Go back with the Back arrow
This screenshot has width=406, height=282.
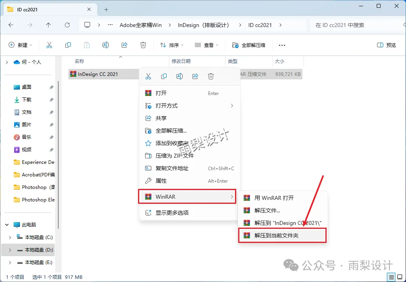tap(11, 25)
